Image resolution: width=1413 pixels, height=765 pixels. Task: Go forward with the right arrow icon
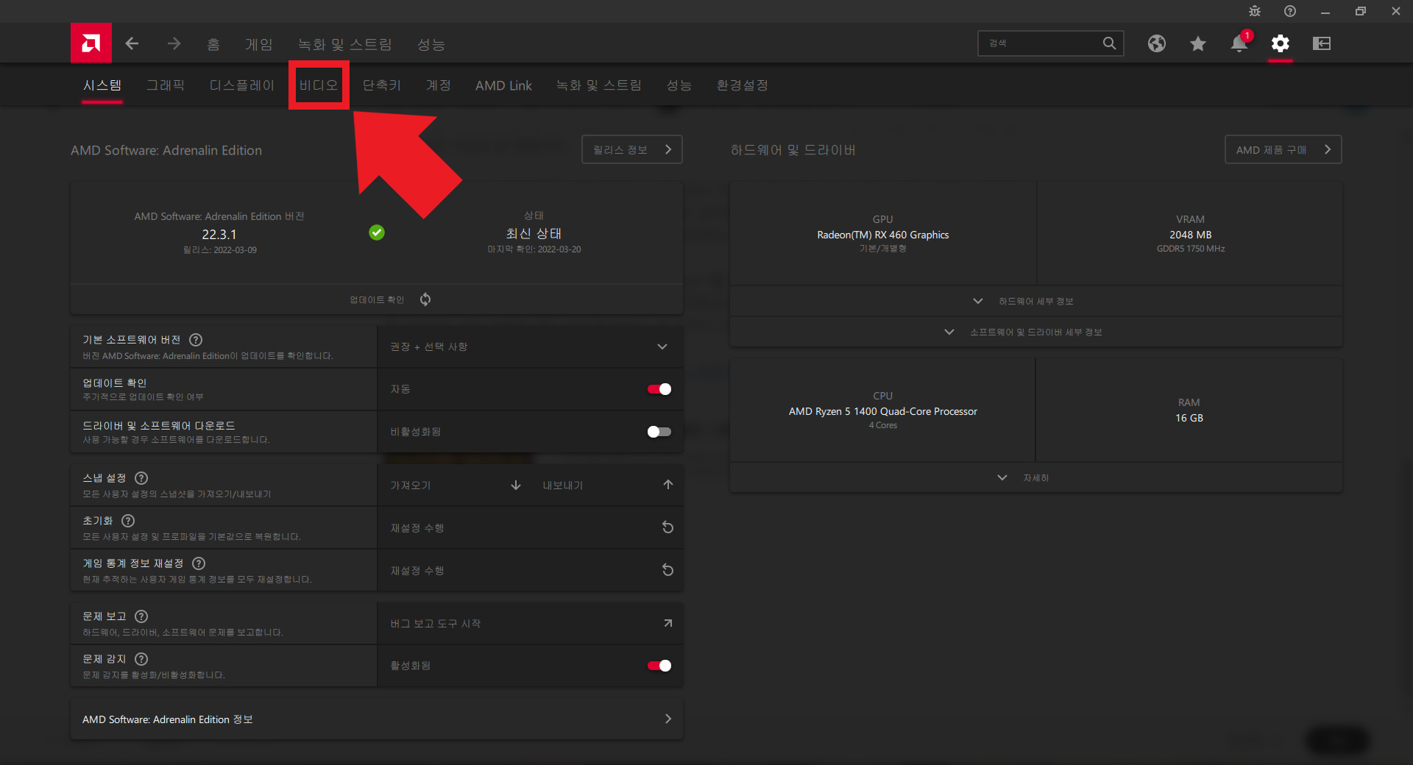click(174, 43)
